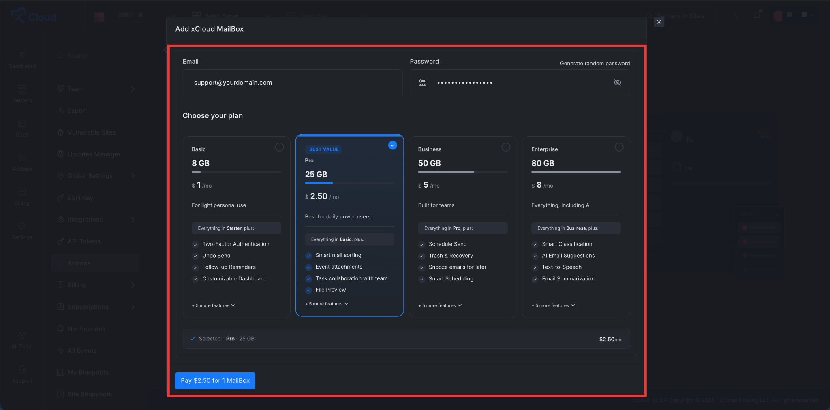Expand the Subscriptions chevron
This screenshot has width=830, height=410.
[x=133, y=307]
